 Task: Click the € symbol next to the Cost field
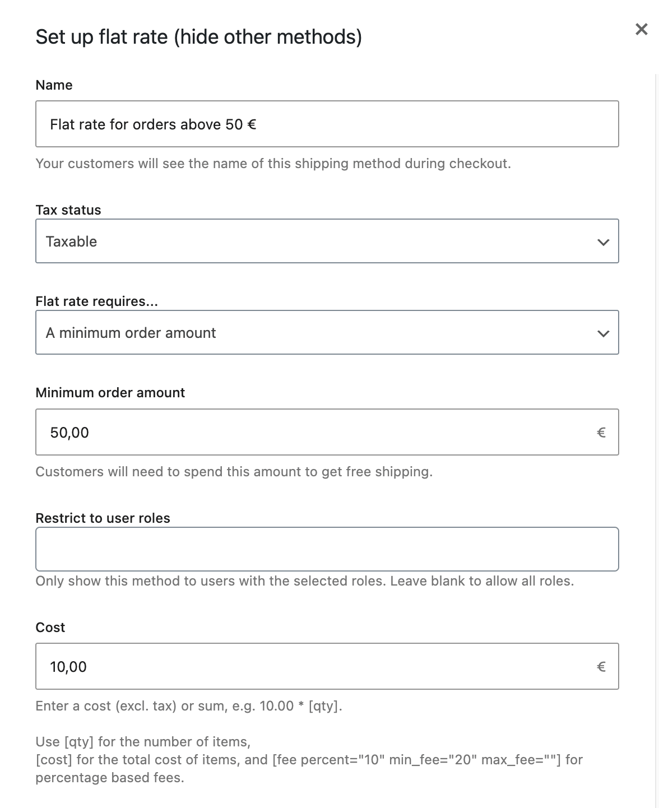pos(601,666)
